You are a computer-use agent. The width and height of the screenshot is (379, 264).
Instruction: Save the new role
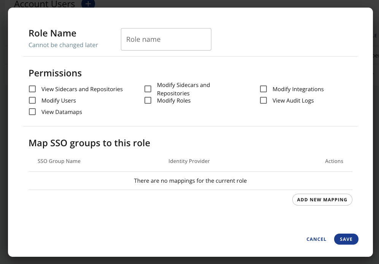pos(346,239)
